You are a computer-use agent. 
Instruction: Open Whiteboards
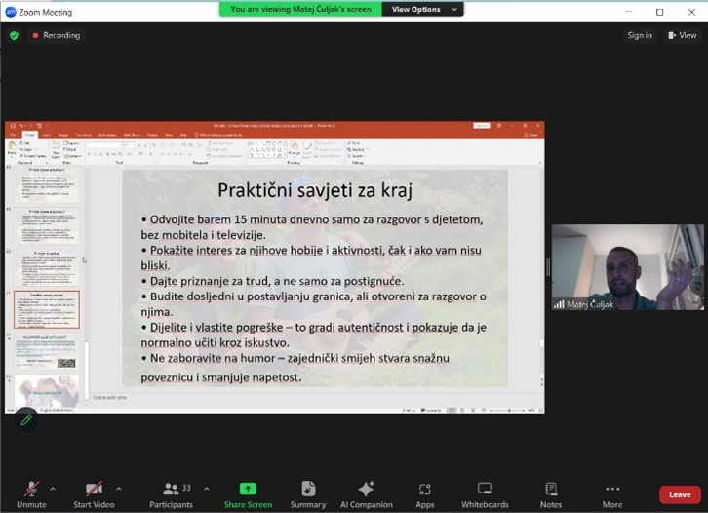point(485,489)
